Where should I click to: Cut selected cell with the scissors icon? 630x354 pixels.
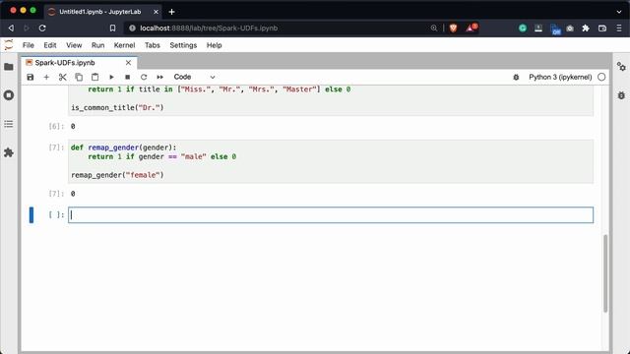(62, 77)
